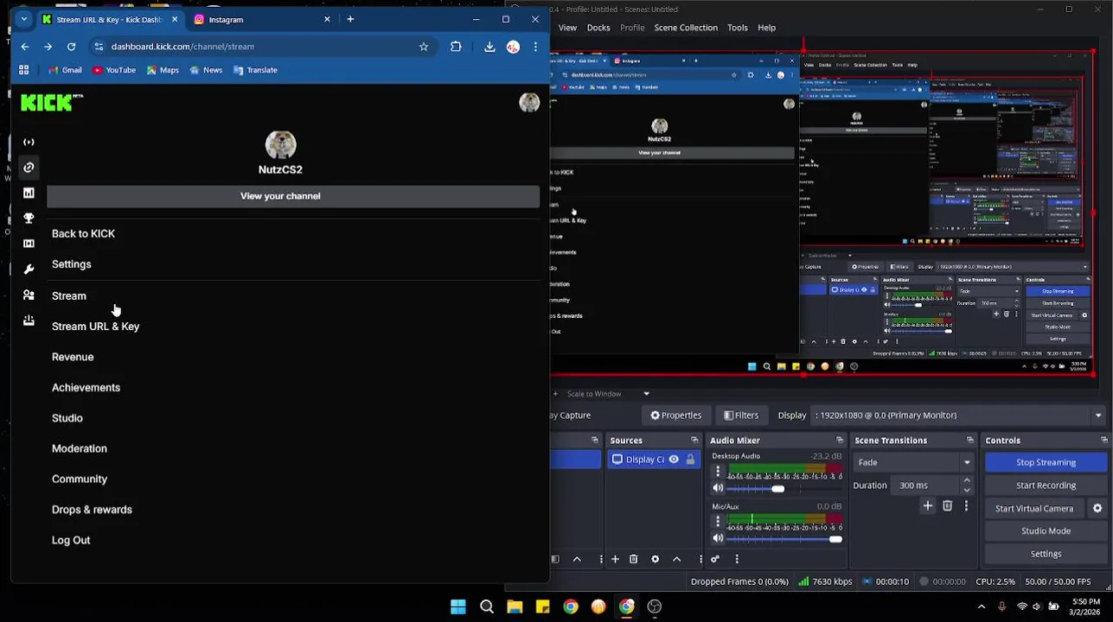Decrease transition Duration with down arrow
Screen dimensions: 1113x622
click(966, 490)
